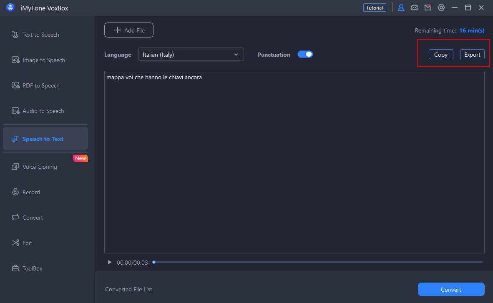The width and height of the screenshot is (493, 303).
Task: Turn off the Punctuation switch
Action: [x=305, y=54]
